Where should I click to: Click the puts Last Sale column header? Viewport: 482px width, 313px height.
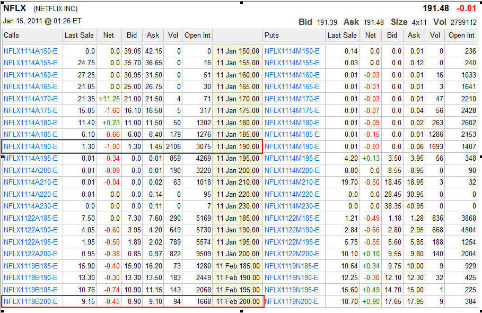342,36
